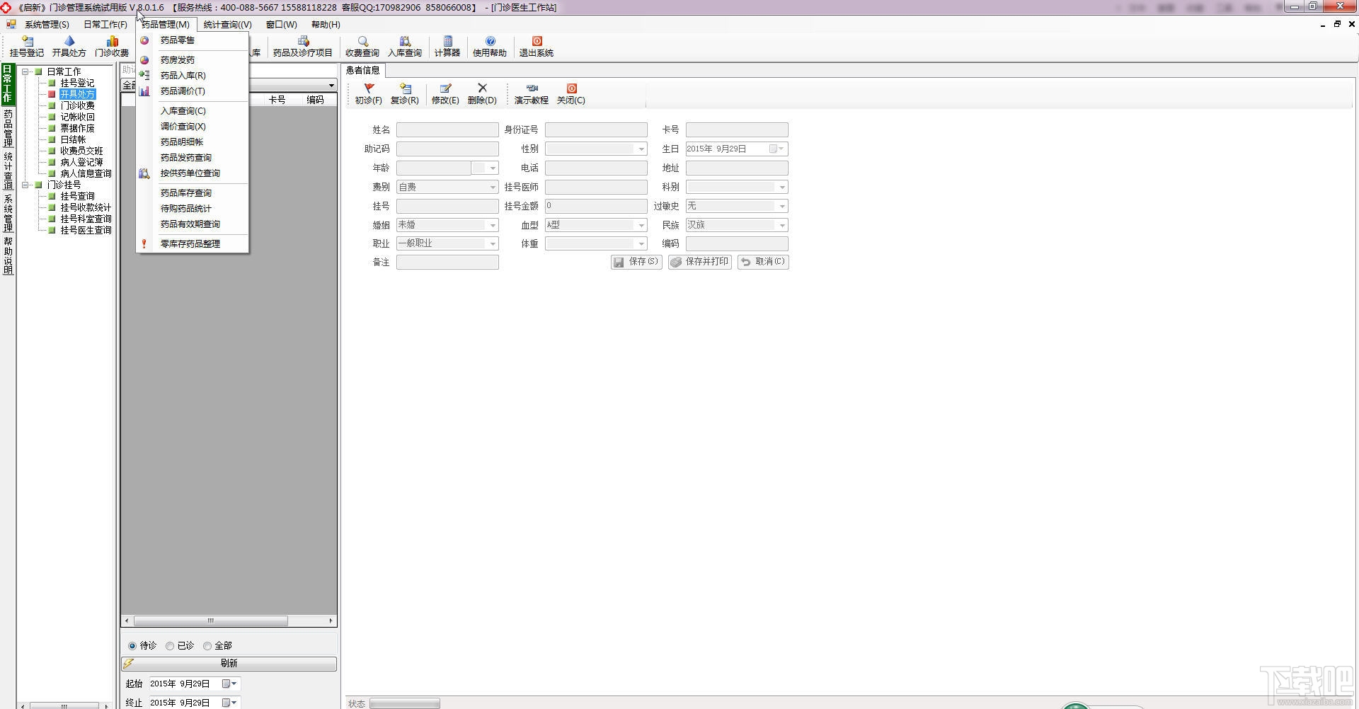The image size is (1359, 709).
Task: Open the 民族 dropdown showing 汉族
Action: point(782,226)
